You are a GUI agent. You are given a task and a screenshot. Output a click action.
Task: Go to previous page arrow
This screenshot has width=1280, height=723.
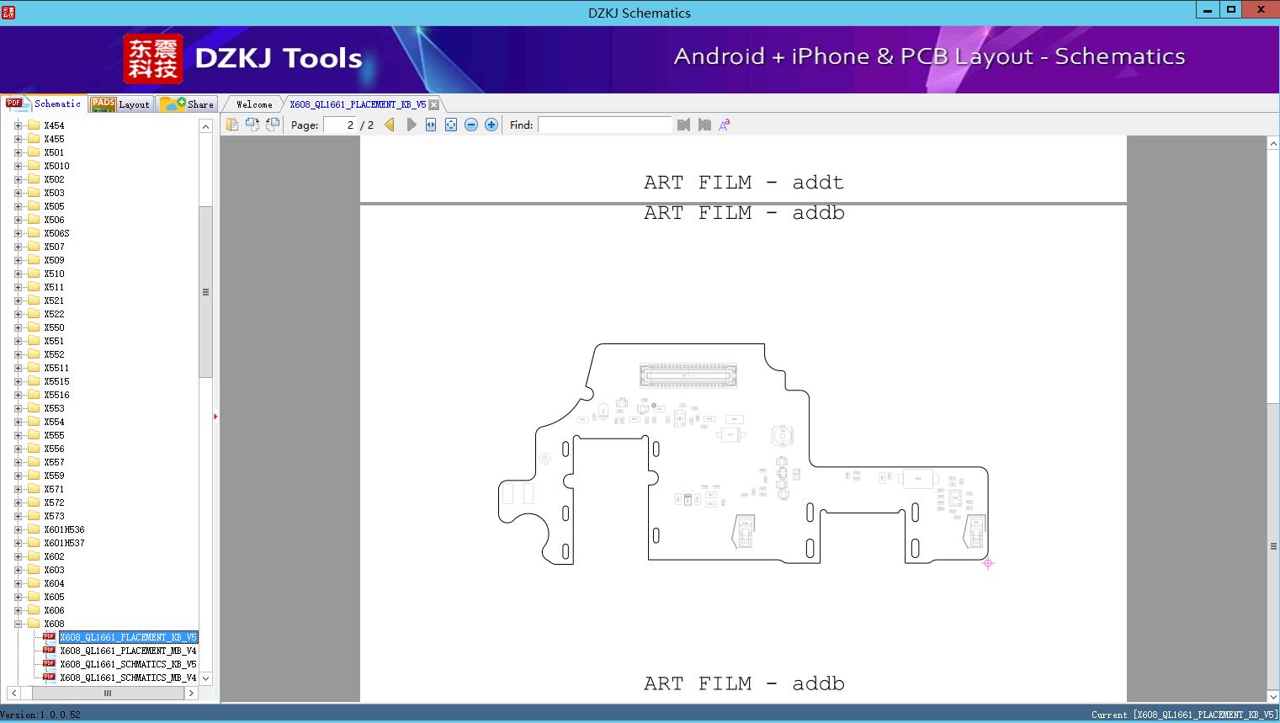(388, 124)
